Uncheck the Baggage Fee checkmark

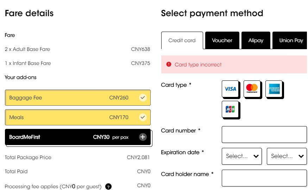(x=143, y=98)
